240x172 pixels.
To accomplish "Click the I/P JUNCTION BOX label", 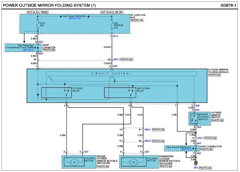I will (x=138, y=16).
